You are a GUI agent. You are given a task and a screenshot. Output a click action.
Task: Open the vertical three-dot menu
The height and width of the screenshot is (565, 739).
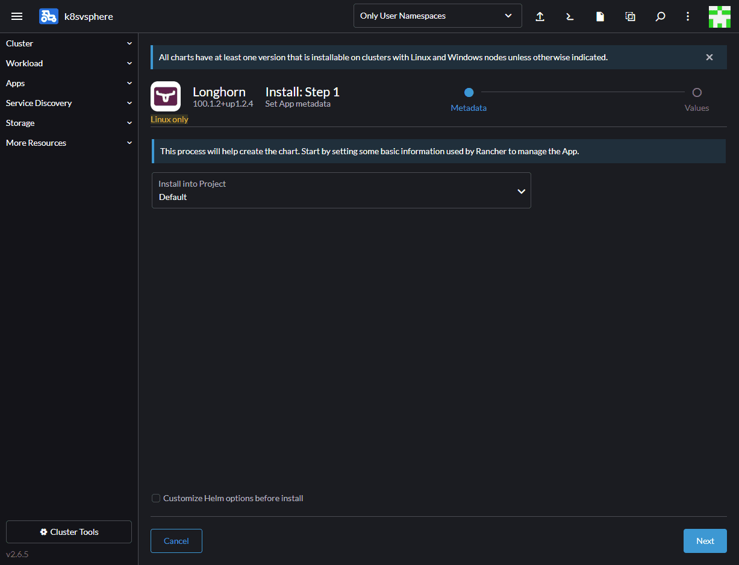pyautogui.click(x=688, y=16)
